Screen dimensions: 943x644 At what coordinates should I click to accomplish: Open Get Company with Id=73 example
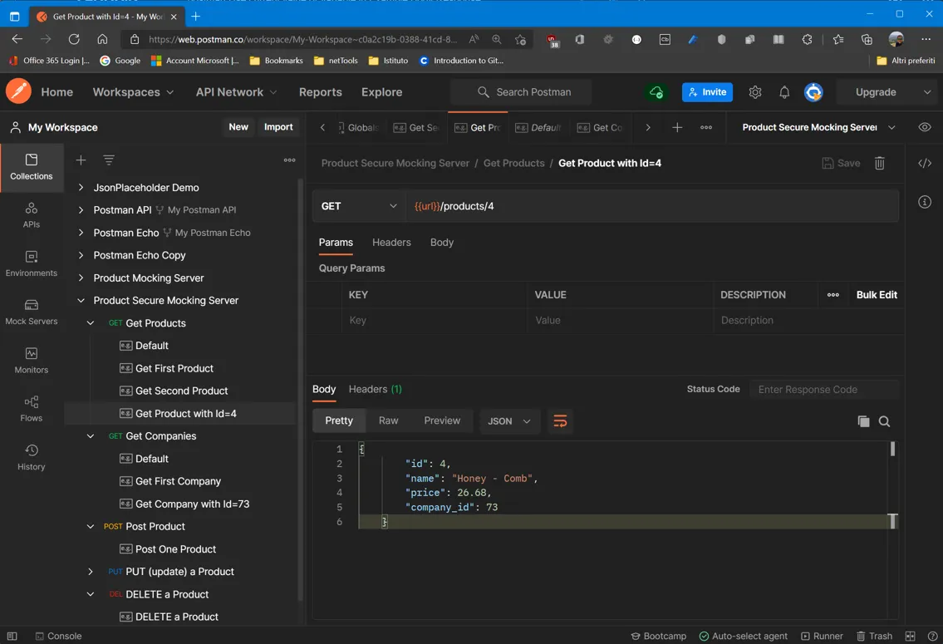(x=192, y=504)
